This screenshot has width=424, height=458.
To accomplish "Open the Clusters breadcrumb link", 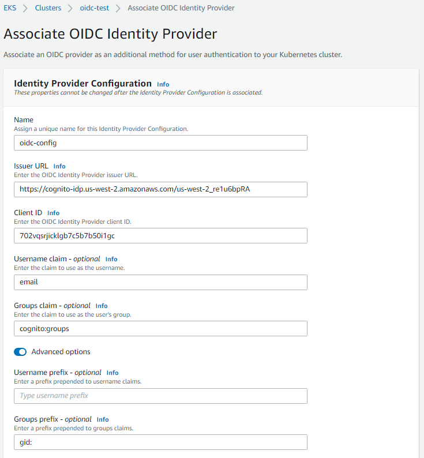I will tap(48, 8).
